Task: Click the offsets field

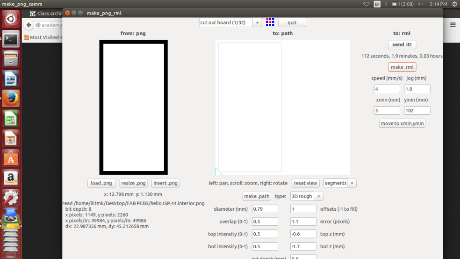Action: click(303, 209)
